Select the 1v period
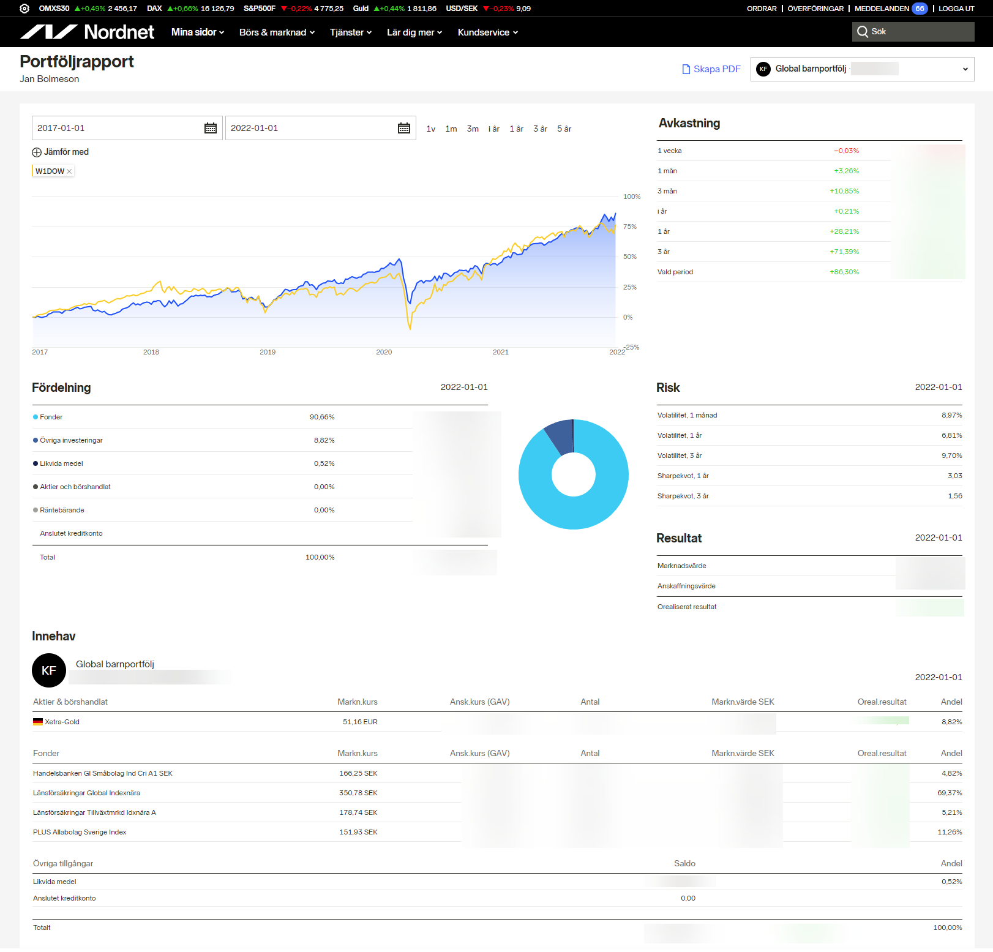Viewport: 993px width, 952px height. click(431, 129)
